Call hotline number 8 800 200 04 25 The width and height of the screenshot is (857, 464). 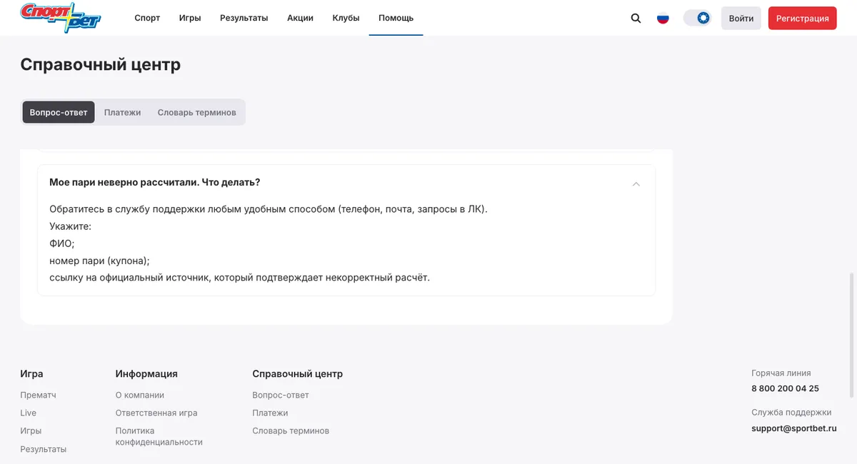[785, 388]
